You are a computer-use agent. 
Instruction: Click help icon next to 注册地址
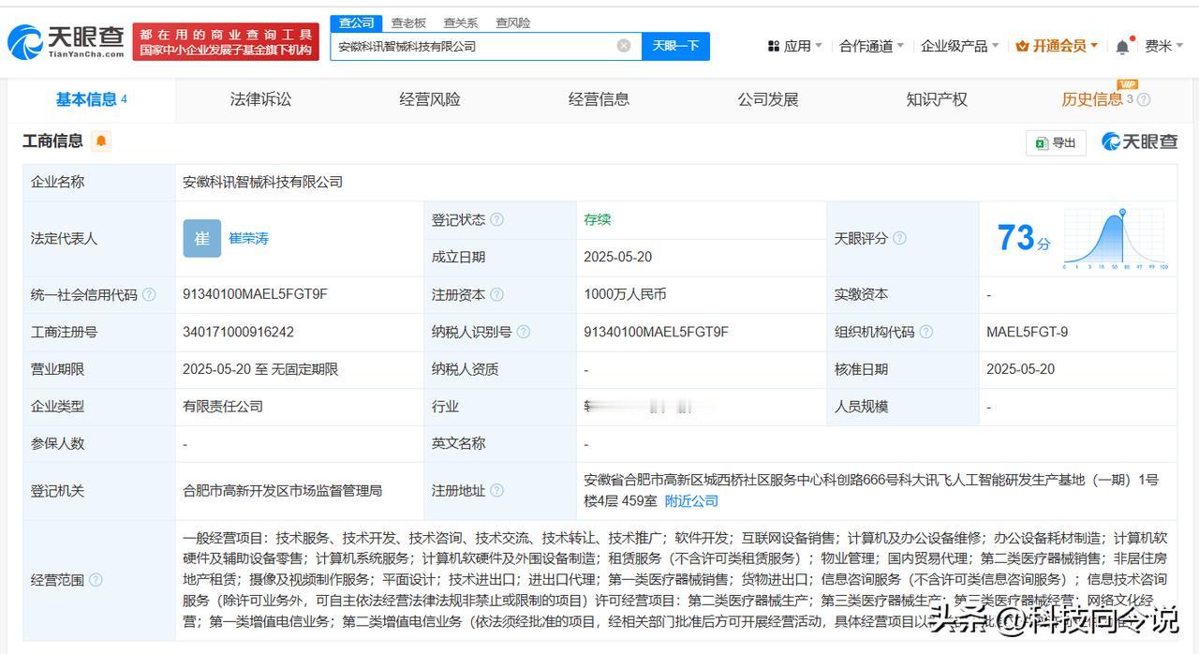(x=496, y=490)
